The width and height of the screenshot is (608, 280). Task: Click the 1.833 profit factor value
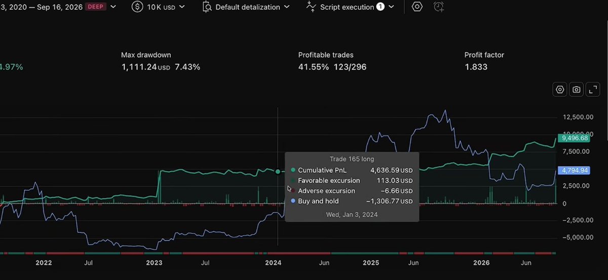click(x=476, y=67)
